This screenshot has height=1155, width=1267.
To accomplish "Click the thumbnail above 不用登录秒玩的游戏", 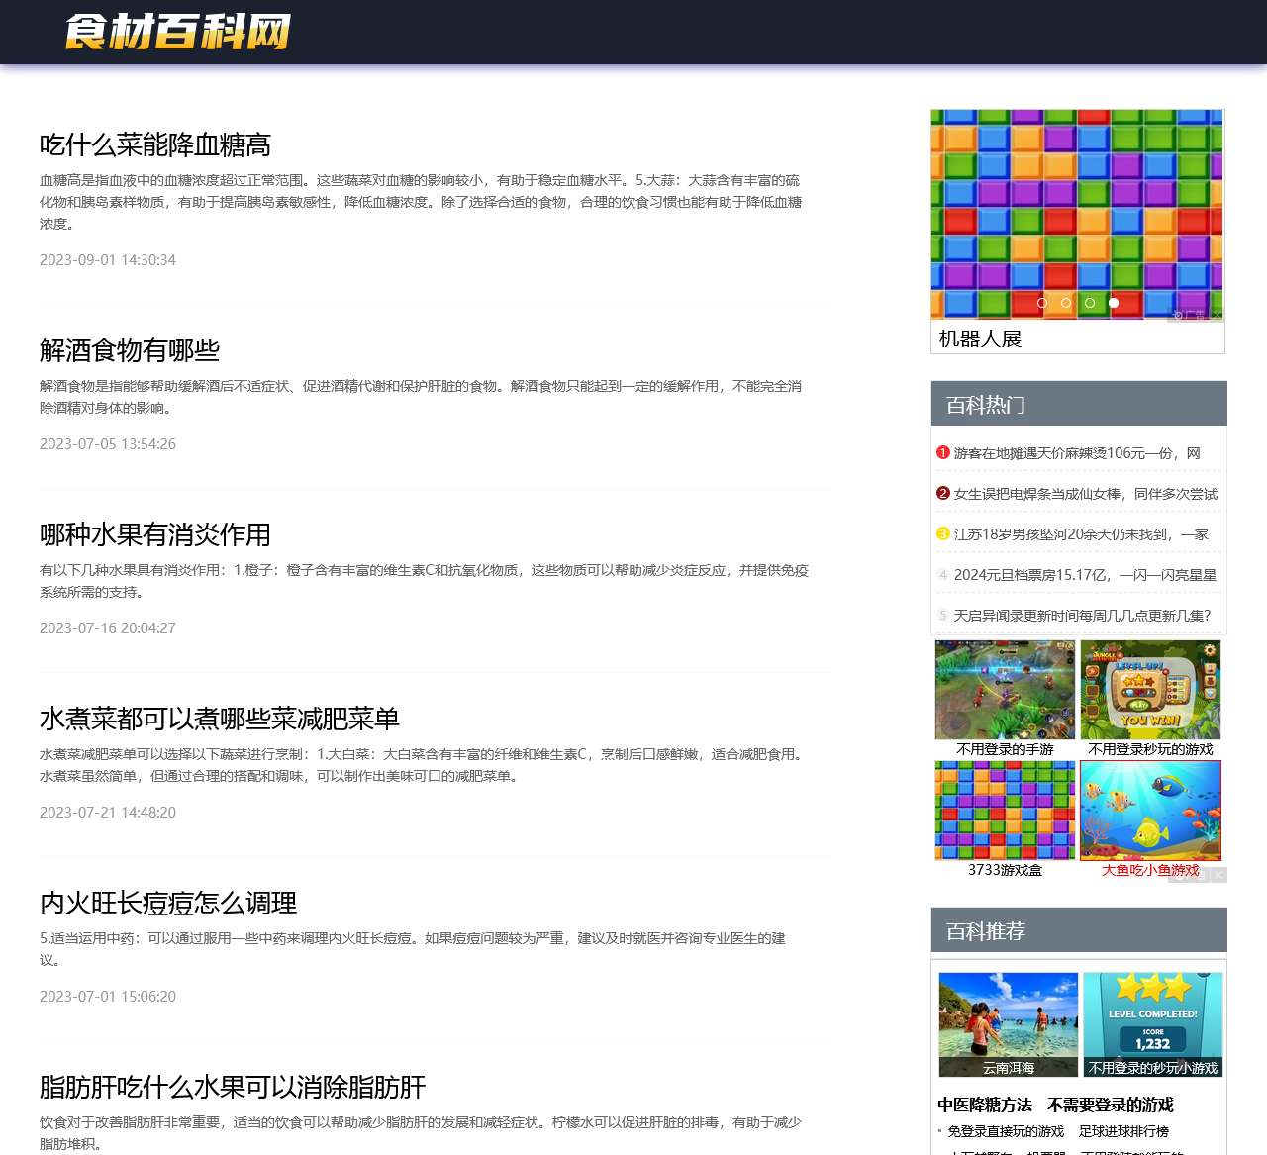I will tap(1150, 690).
